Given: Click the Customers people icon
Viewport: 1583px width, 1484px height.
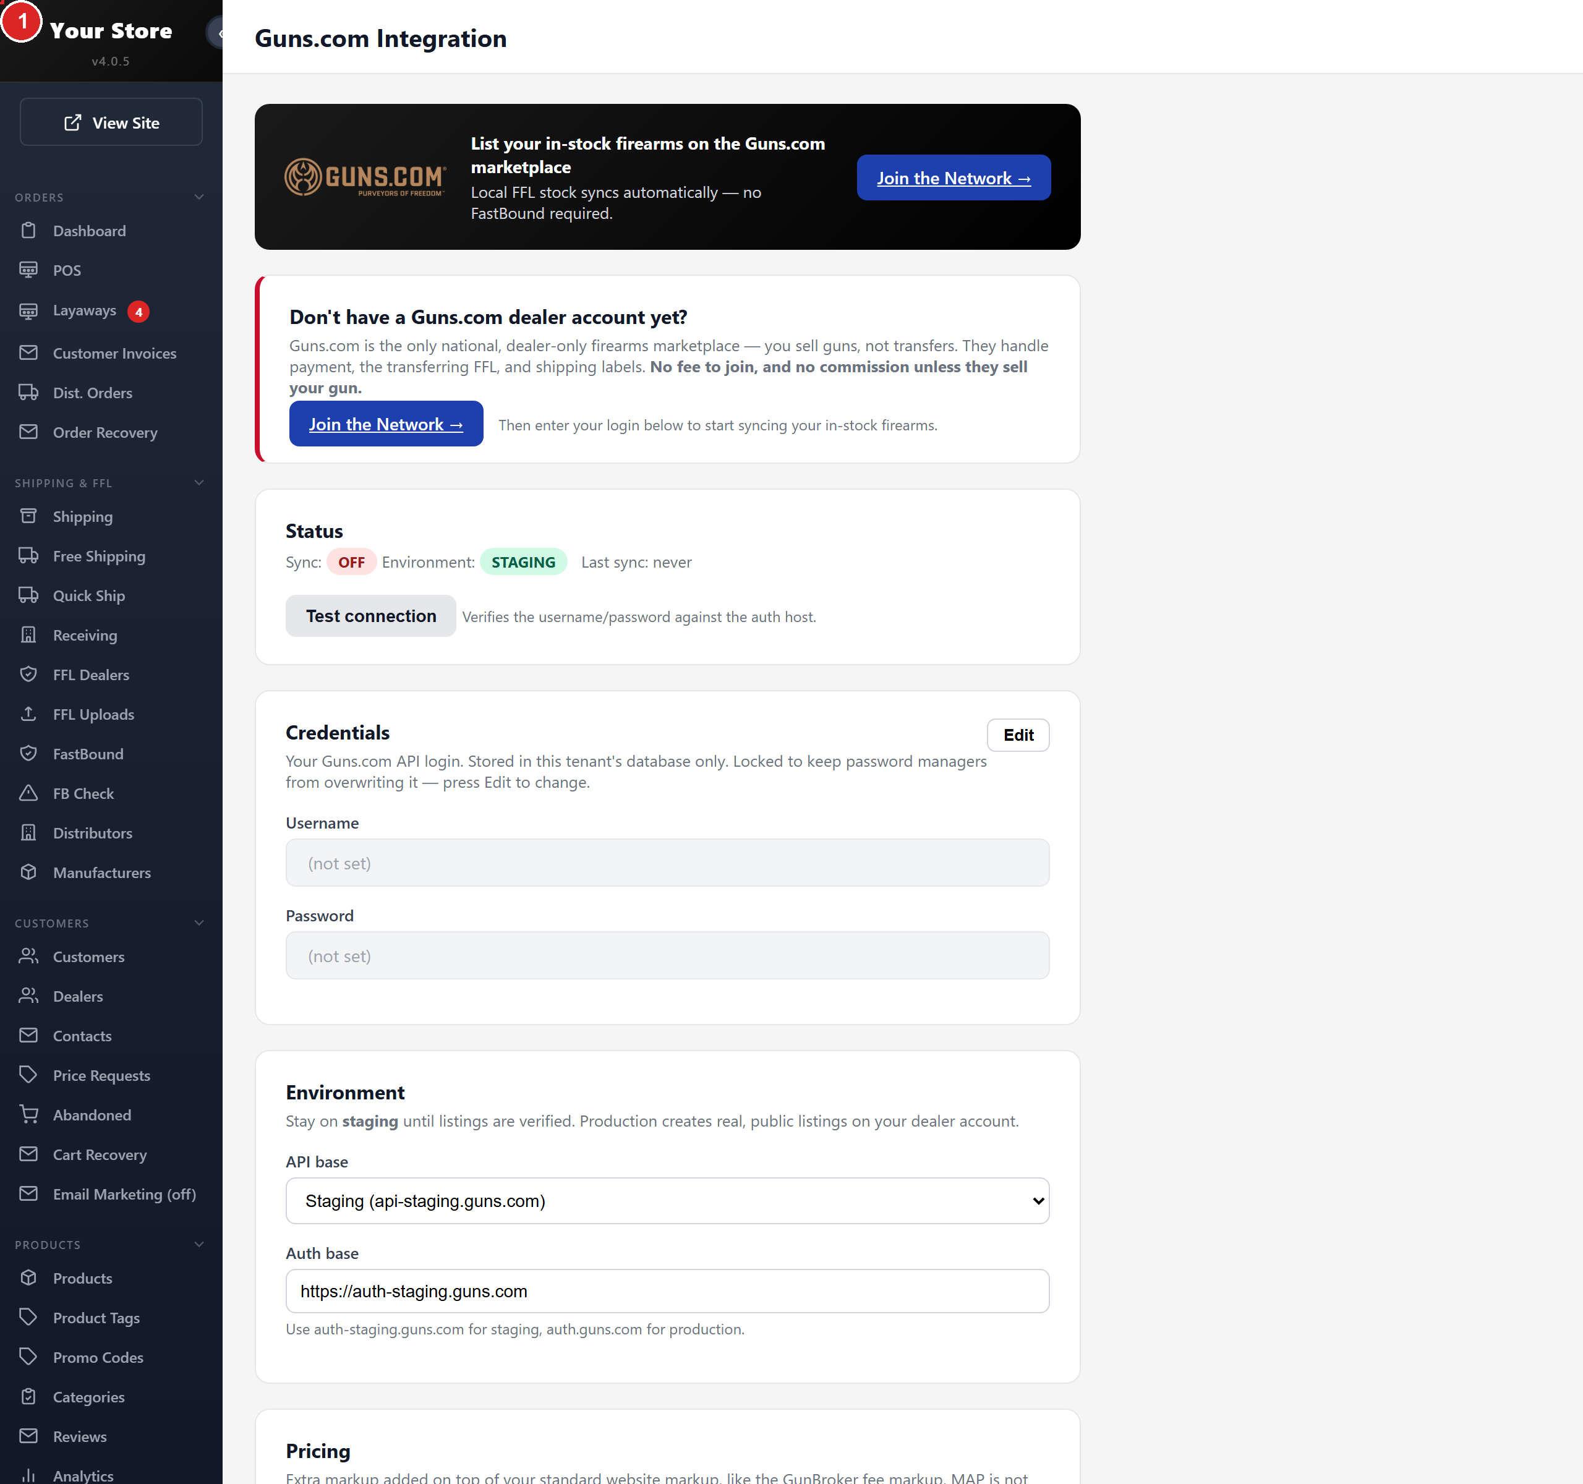Looking at the screenshot, I should pyautogui.click(x=28, y=956).
